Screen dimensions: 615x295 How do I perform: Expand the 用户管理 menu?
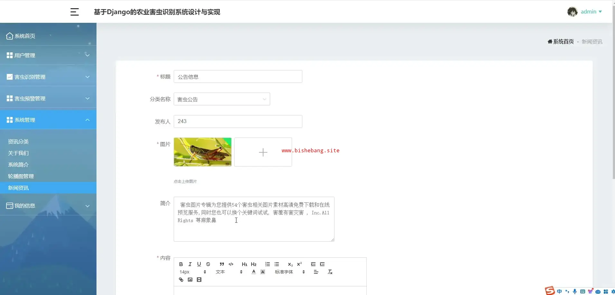point(48,55)
